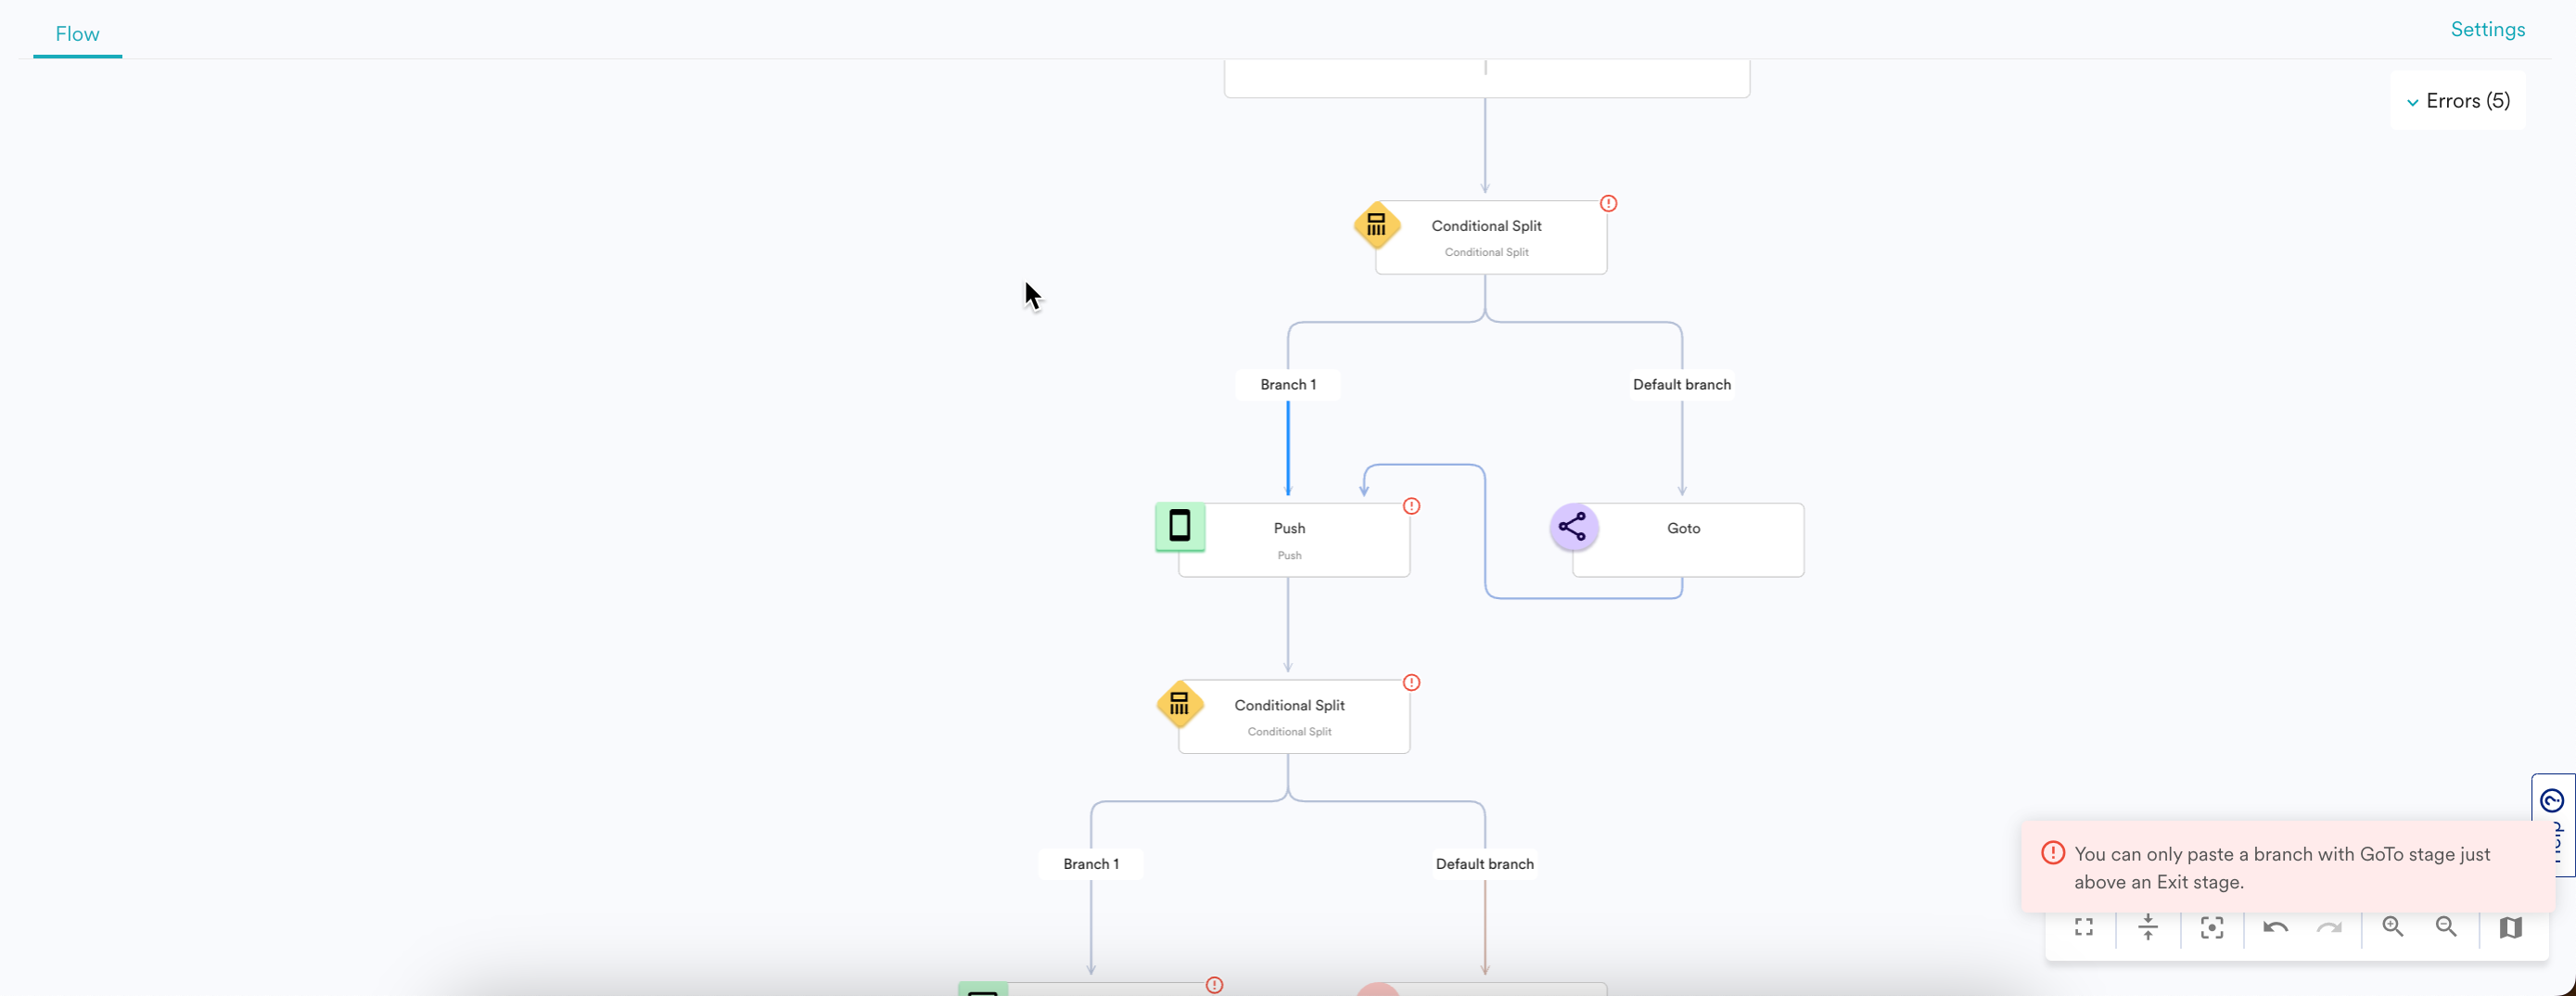Click the Default branch label under top split

pos(1681,385)
